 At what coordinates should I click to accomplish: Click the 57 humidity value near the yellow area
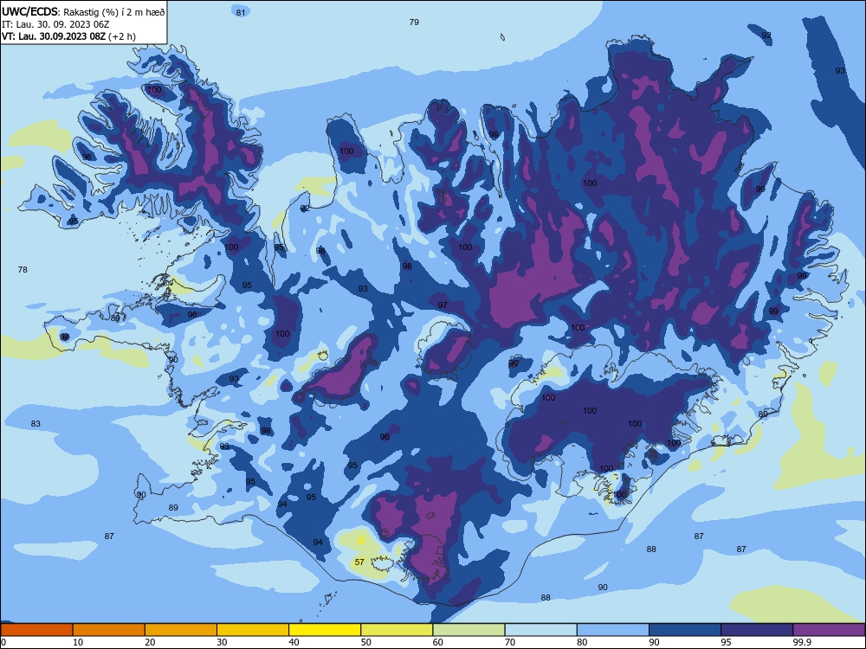pos(359,562)
